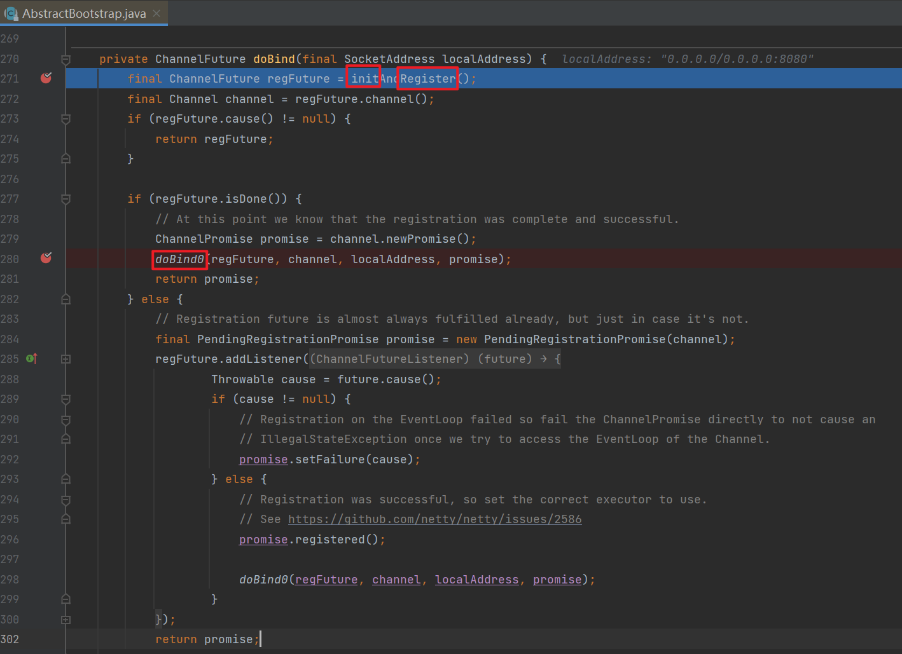Remove the breakpoint on line 271

[46, 78]
